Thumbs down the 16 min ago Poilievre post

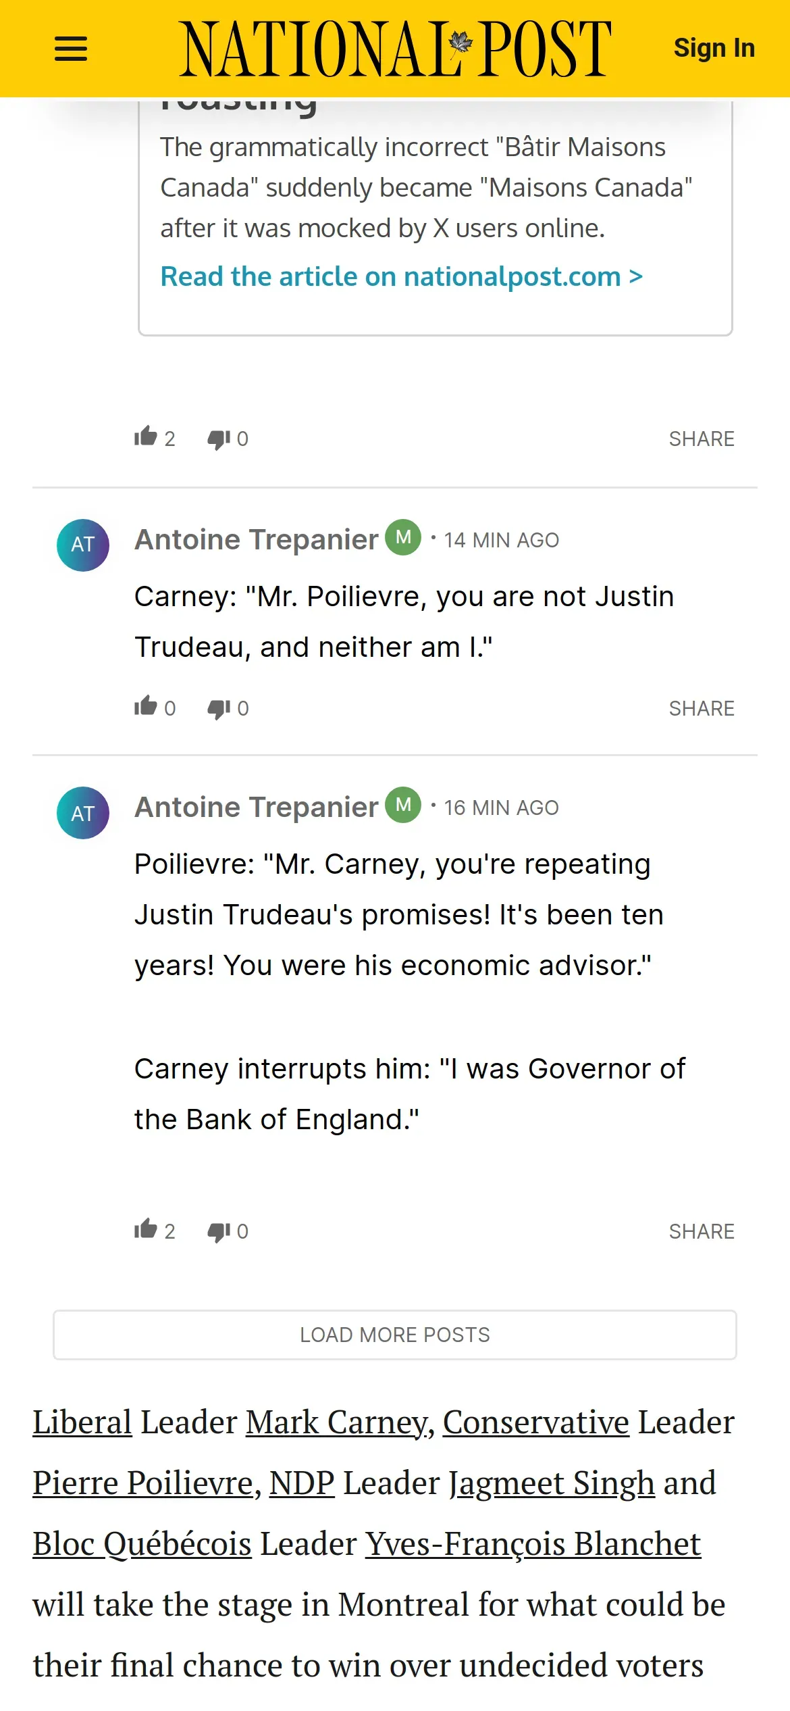219,1231
